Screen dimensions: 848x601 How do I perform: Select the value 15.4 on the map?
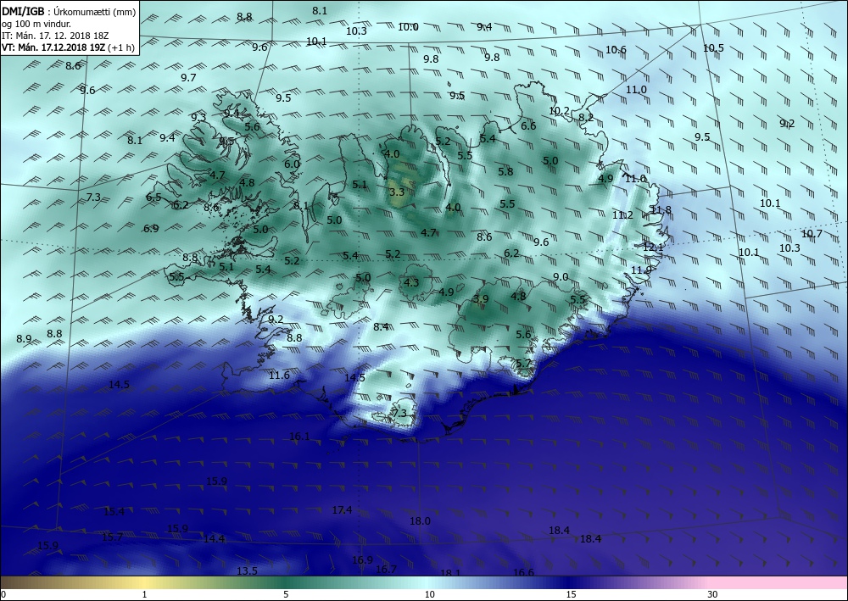pyautogui.click(x=114, y=512)
